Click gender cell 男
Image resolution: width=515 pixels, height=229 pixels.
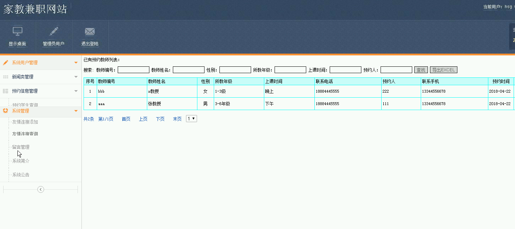click(x=205, y=104)
